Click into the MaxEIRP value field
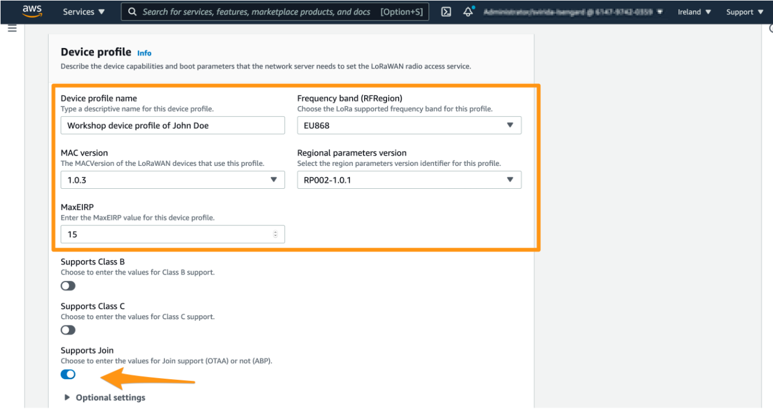This screenshot has height=413, width=773. point(172,234)
